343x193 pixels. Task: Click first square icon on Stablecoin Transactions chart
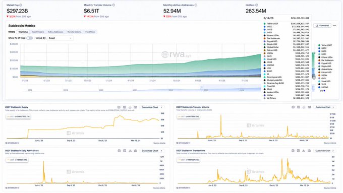point(293,151)
